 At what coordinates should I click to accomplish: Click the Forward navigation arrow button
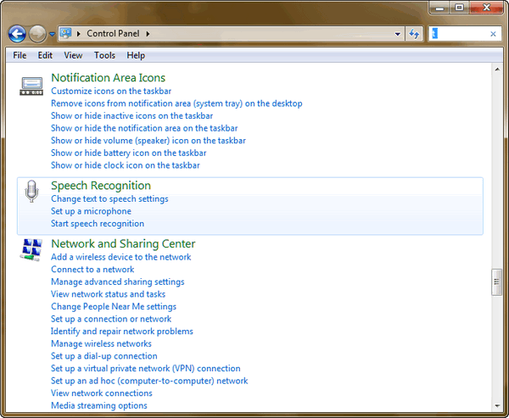tap(37, 33)
